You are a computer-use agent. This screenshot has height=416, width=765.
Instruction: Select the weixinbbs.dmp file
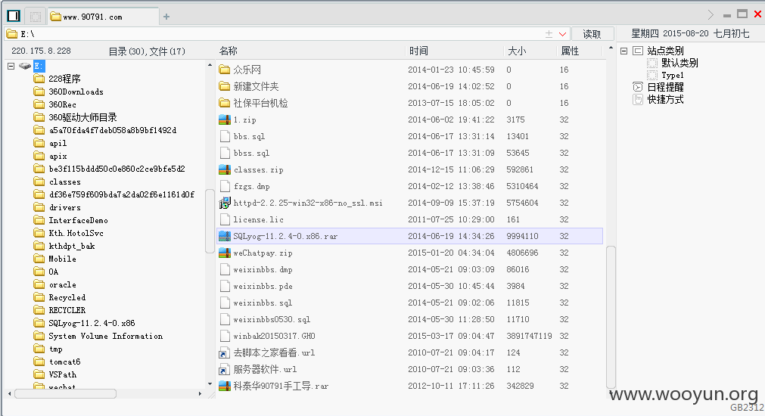pyautogui.click(x=263, y=269)
